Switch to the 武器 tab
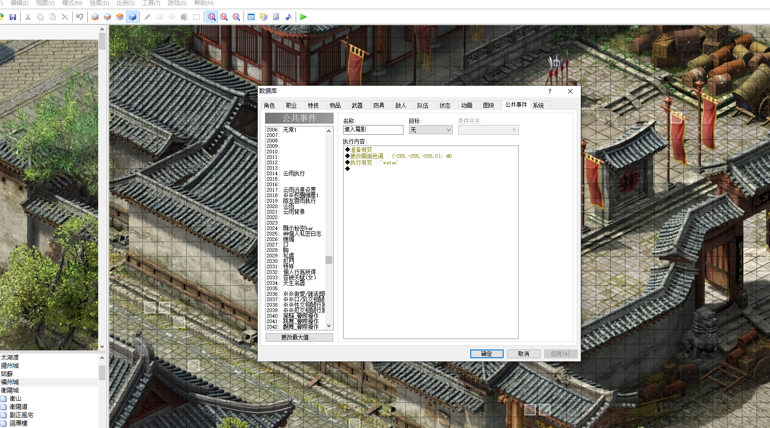 click(357, 105)
